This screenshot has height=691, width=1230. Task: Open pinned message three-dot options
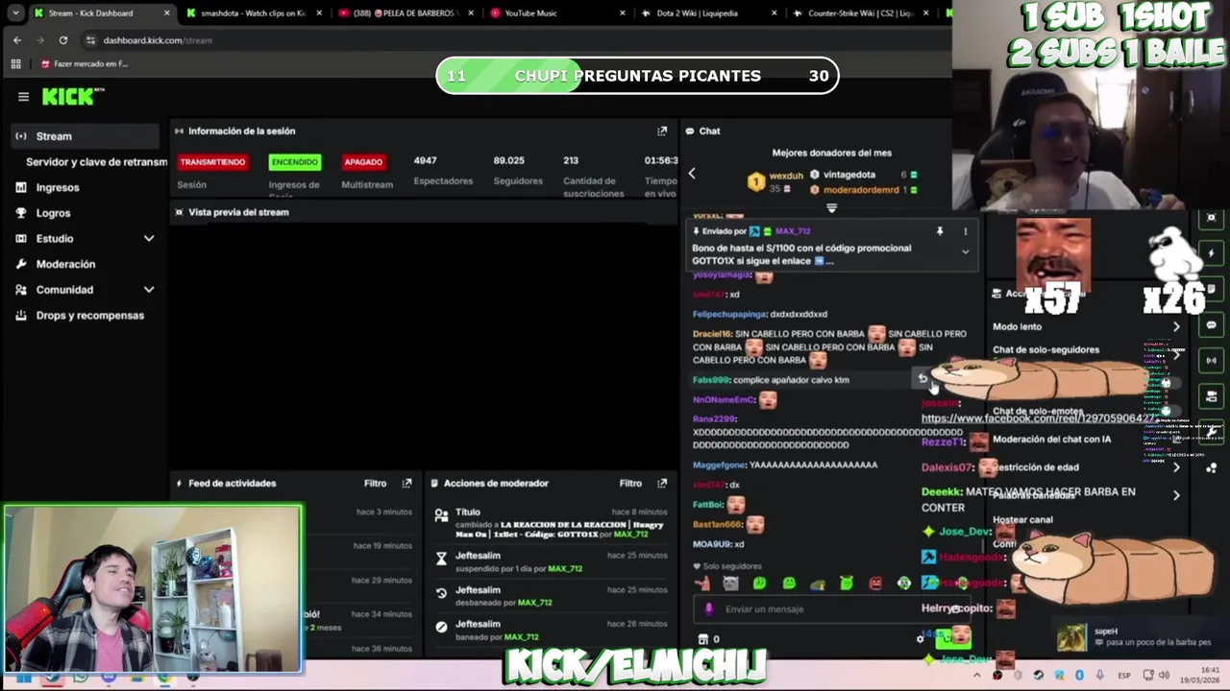coord(966,231)
